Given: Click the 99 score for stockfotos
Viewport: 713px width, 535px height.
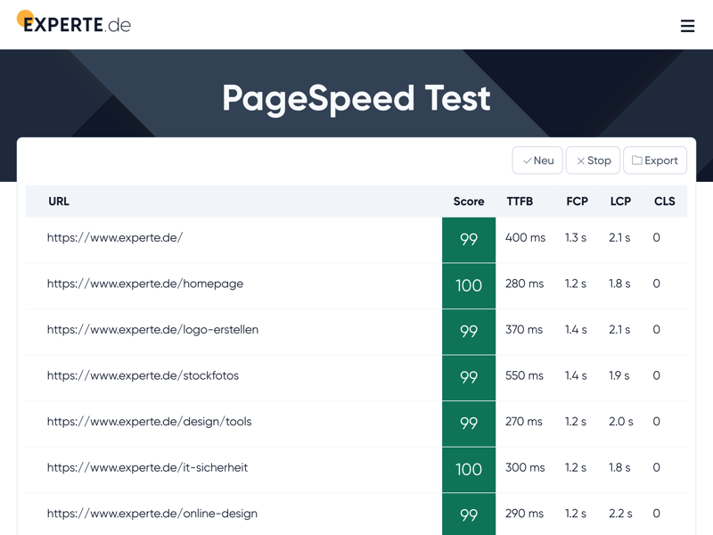Looking at the screenshot, I should [469, 377].
